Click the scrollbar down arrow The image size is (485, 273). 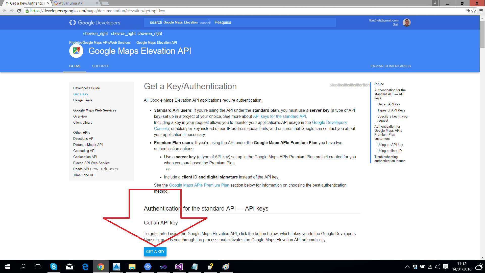pos(482,258)
